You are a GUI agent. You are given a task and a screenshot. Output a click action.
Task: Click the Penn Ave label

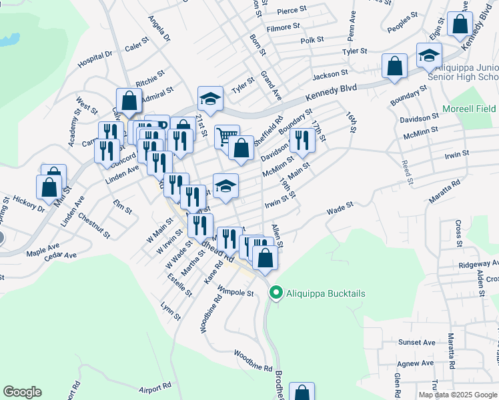tap(352, 26)
